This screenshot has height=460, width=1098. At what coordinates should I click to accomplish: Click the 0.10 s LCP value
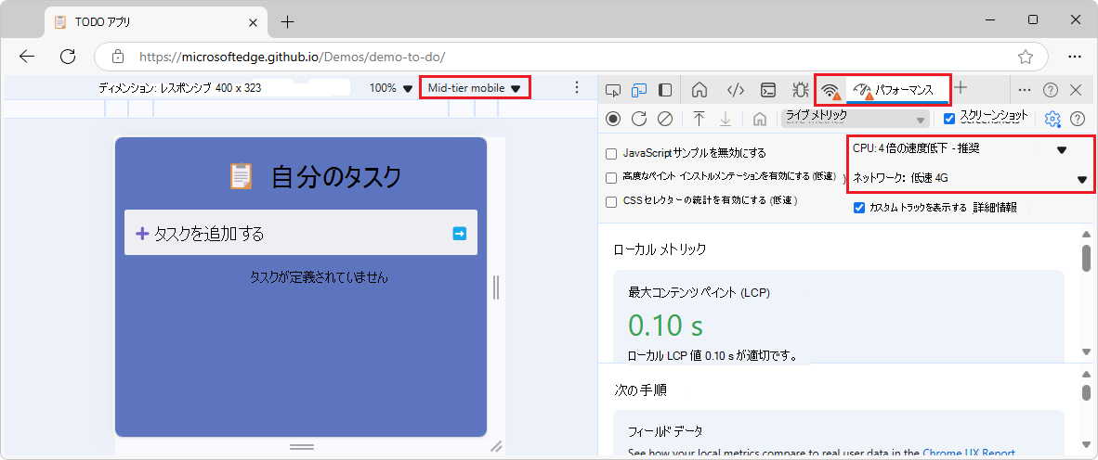[x=665, y=326]
